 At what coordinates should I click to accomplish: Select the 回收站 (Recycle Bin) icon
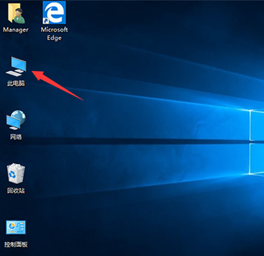tap(16, 173)
